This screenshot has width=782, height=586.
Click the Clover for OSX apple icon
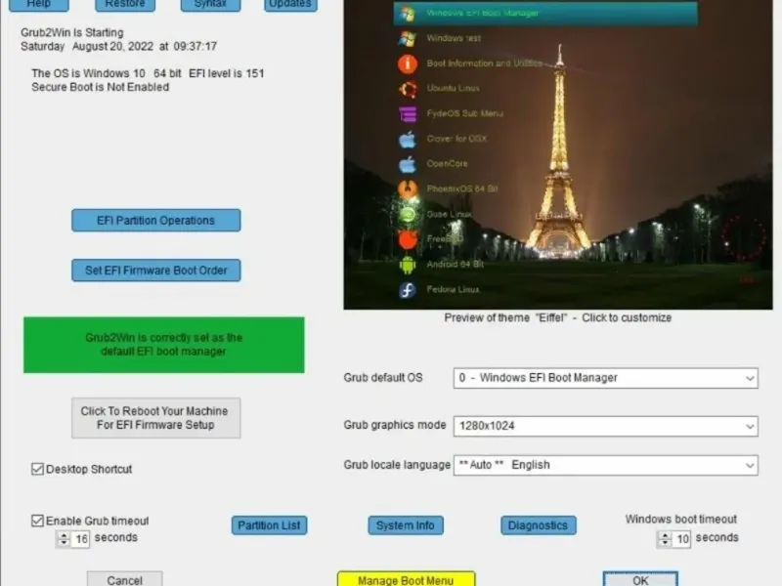(408, 139)
